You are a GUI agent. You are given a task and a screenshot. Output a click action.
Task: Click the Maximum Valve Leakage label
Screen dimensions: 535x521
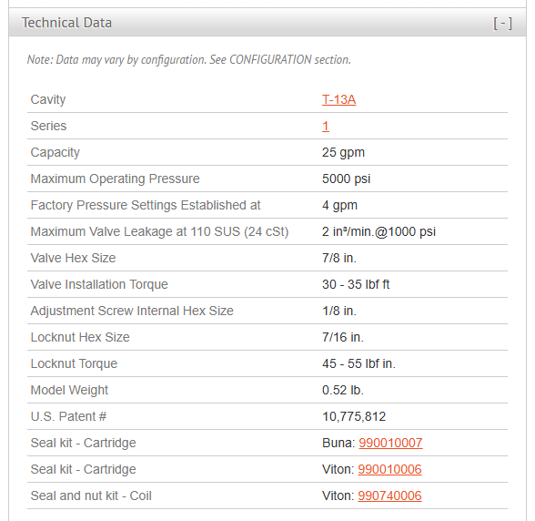point(160,231)
